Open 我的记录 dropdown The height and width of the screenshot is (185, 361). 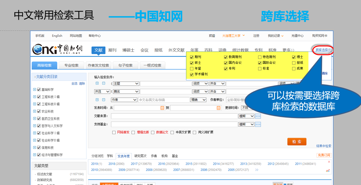pos(276,36)
